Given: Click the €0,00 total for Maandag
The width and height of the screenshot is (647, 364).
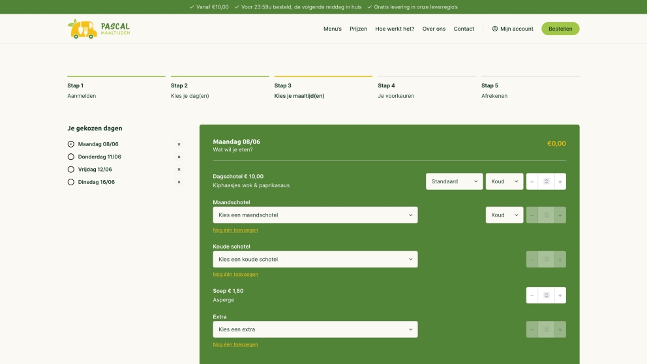Looking at the screenshot, I should (x=556, y=144).
